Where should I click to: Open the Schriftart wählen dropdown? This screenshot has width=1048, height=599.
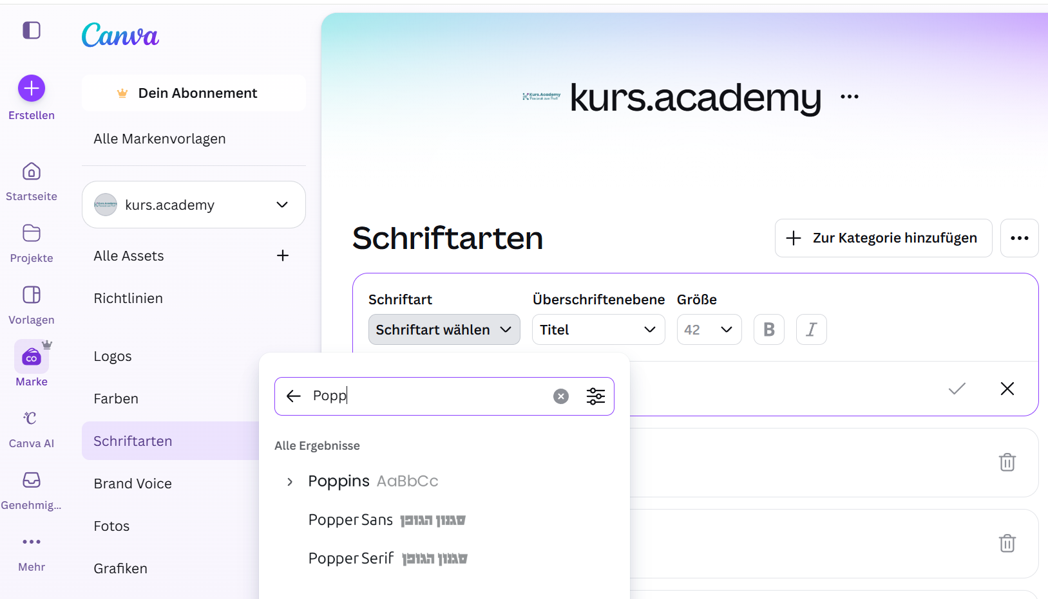(x=444, y=329)
